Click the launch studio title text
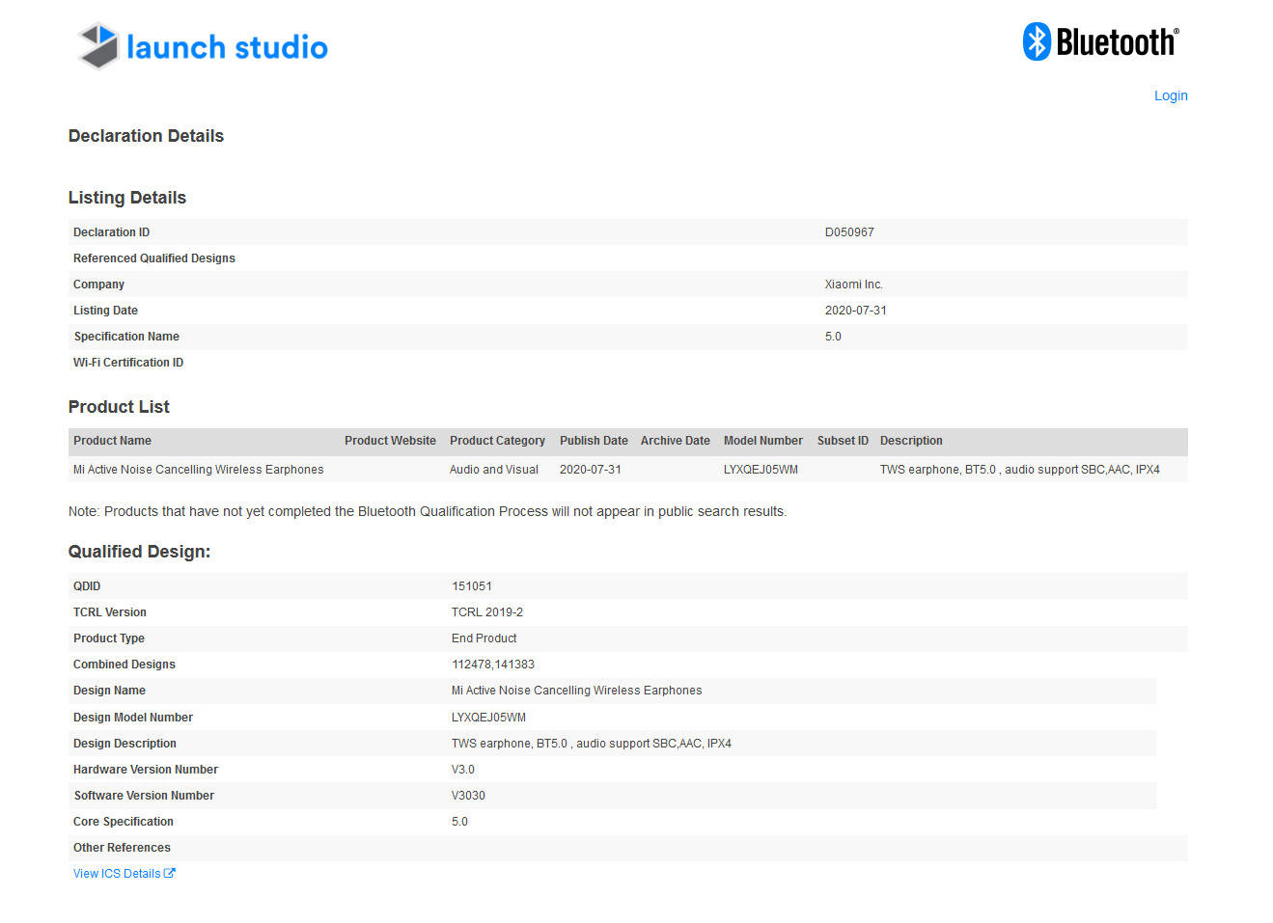The image size is (1273, 923). pos(227,47)
